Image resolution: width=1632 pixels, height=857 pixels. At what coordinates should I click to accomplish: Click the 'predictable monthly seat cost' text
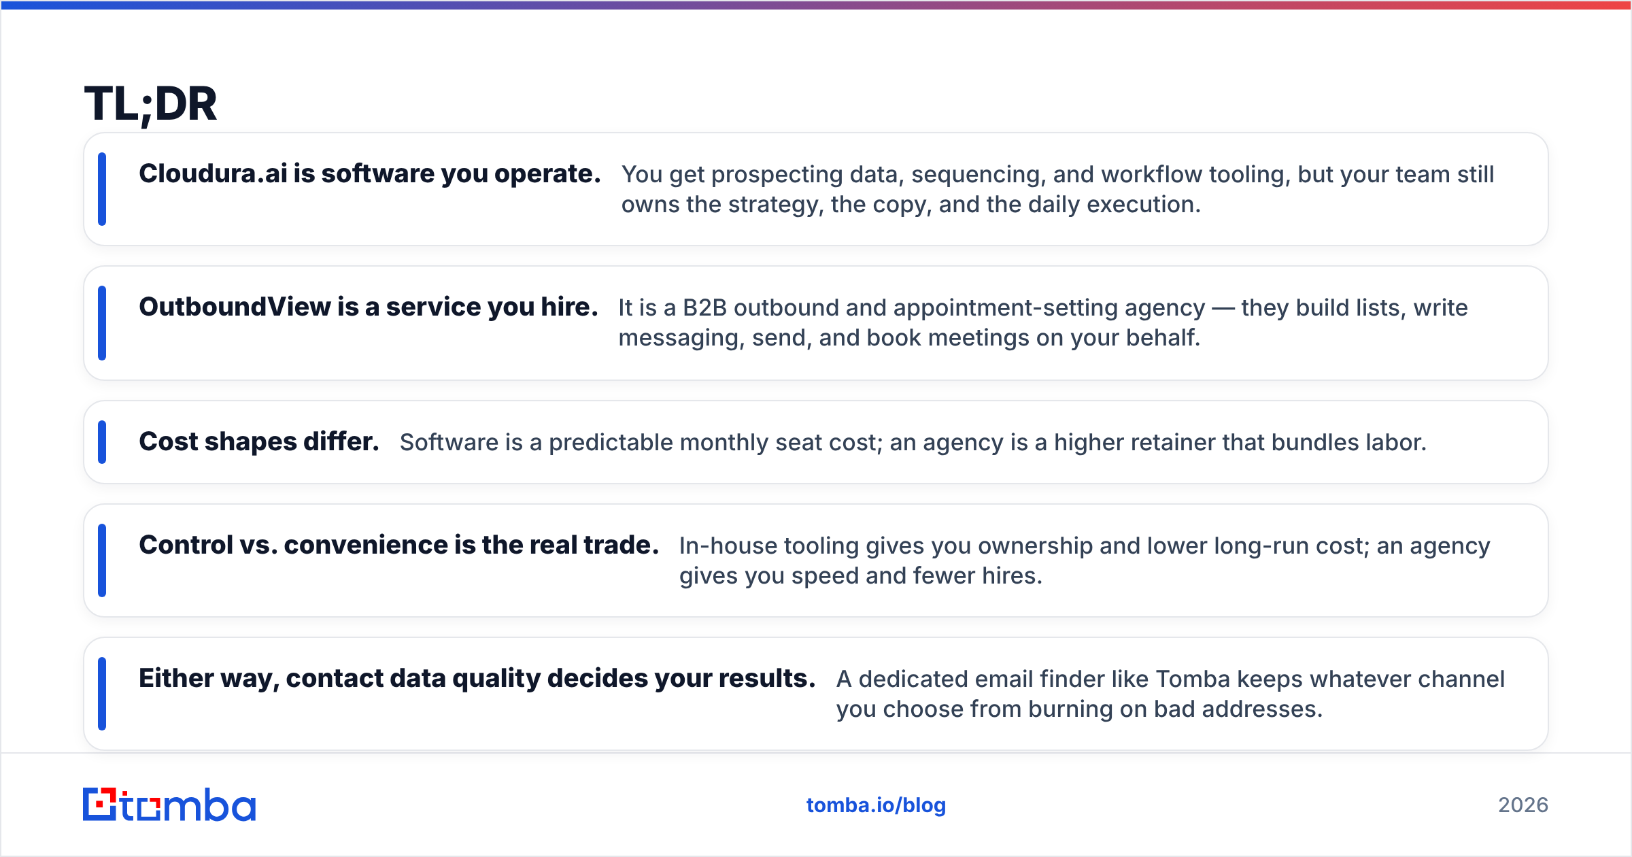715,443
